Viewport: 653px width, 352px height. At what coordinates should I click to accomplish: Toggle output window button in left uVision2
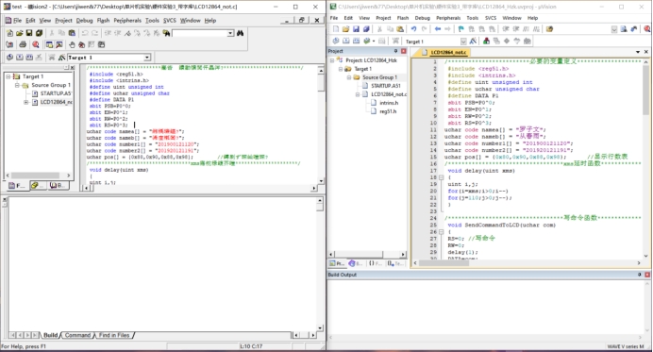point(59,44)
